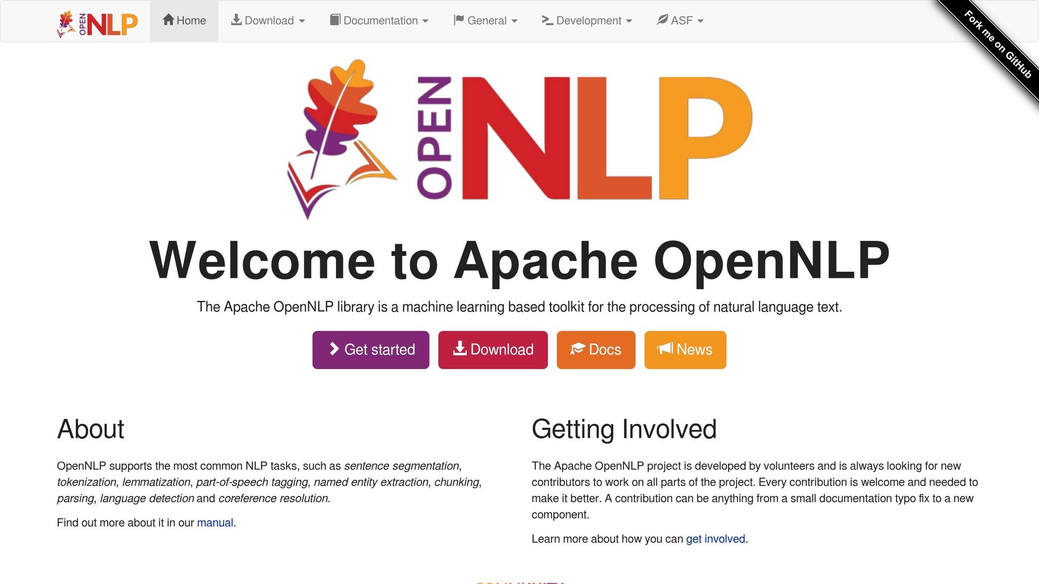This screenshot has width=1039, height=584.
Task: Follow the get involved link
Action: (715, 539)
